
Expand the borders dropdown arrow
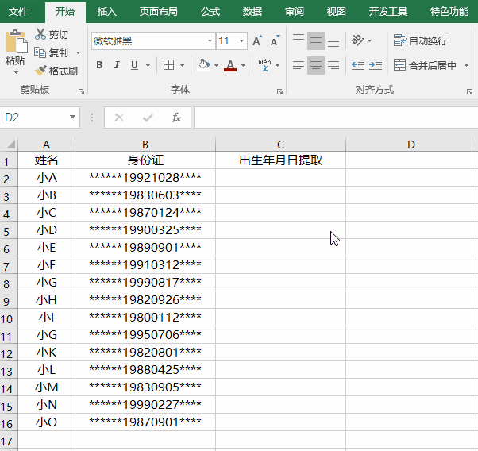click(x=183, y=65)
